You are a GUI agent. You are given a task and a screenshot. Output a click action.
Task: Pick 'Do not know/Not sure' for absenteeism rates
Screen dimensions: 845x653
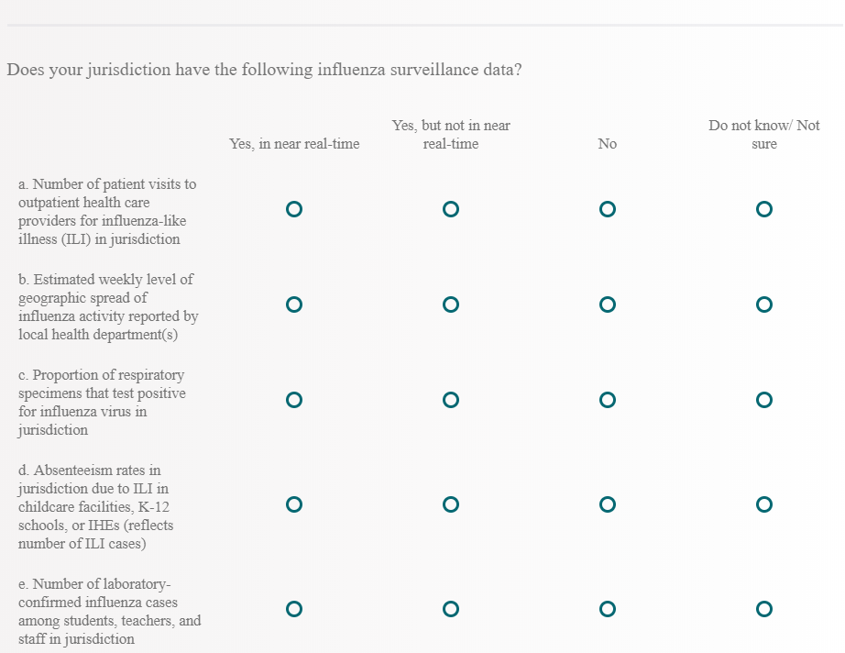tap(764, 504)
